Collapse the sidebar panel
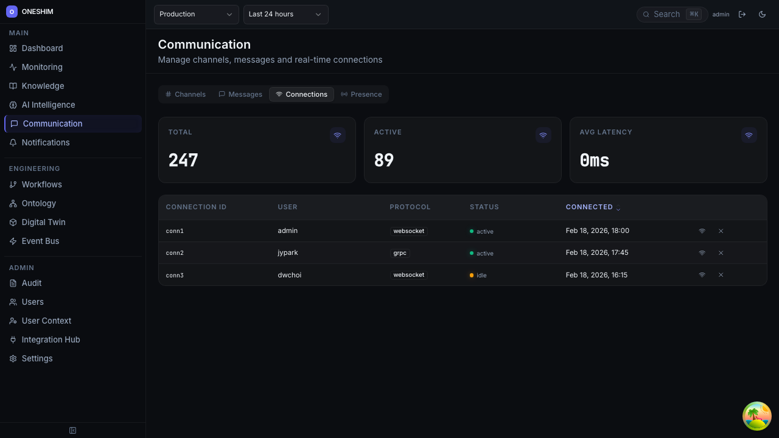The image size is (779, 438). pos(72,430)
